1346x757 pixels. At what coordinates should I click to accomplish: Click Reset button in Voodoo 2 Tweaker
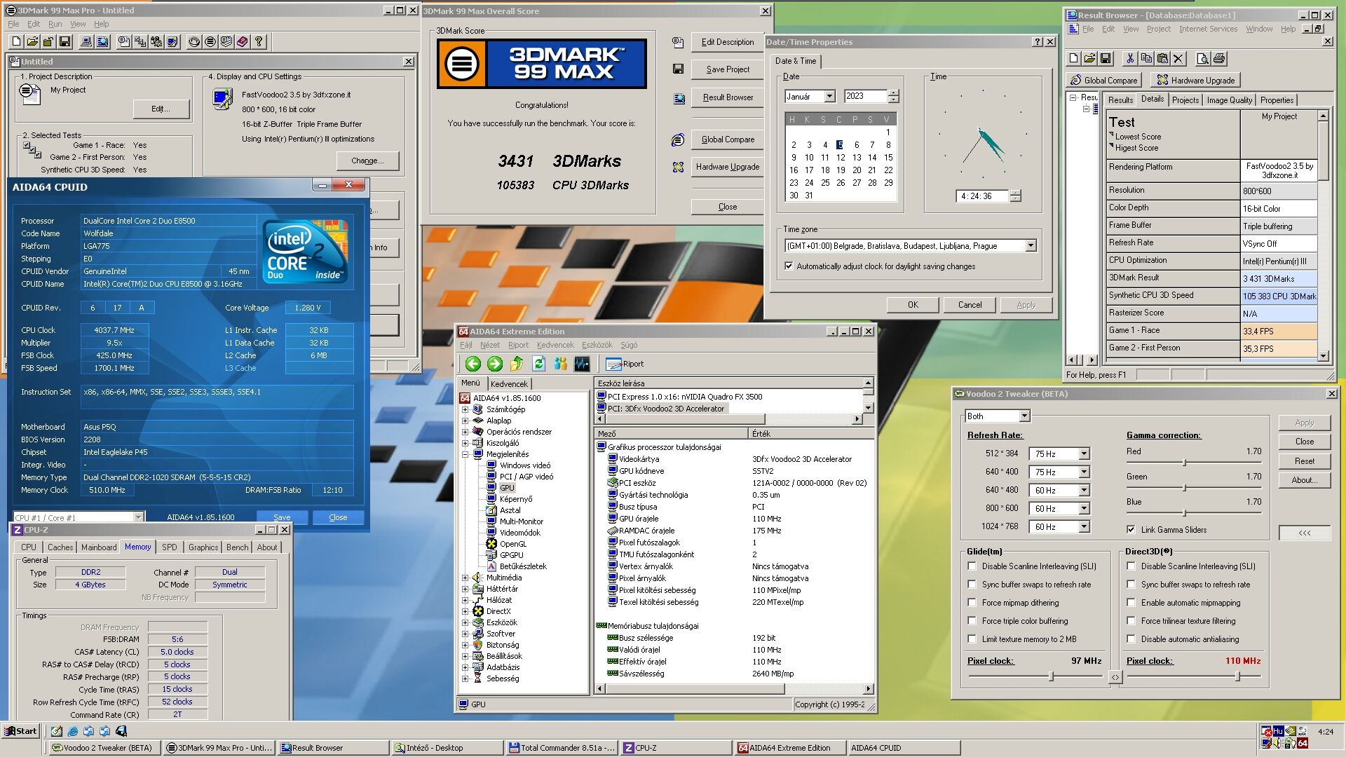[1304, 461]
